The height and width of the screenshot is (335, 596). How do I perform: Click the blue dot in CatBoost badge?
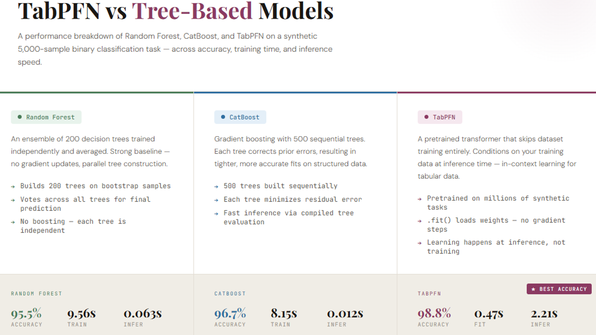(223, 117)
